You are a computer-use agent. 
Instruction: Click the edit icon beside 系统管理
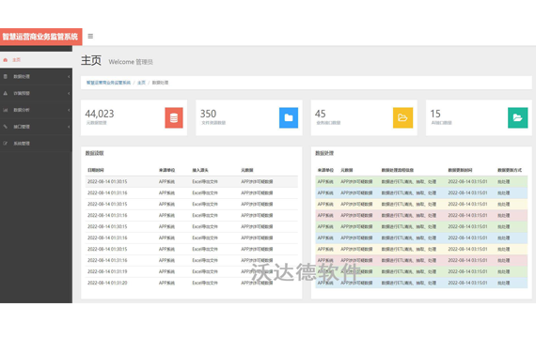point(6,144)
